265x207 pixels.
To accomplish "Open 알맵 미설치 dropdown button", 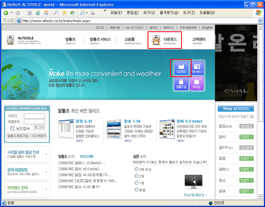I will tap(246, 159).
